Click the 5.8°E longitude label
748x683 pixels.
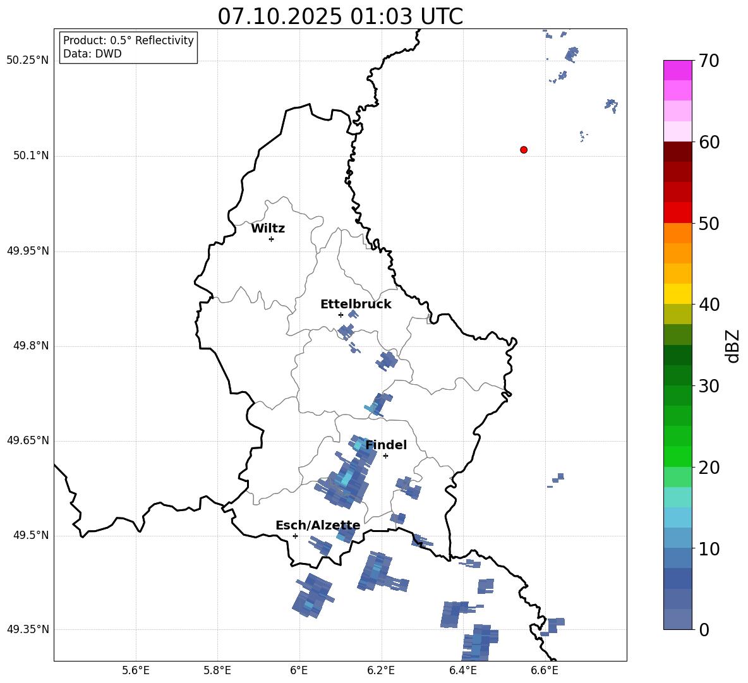tap(217, 670)
